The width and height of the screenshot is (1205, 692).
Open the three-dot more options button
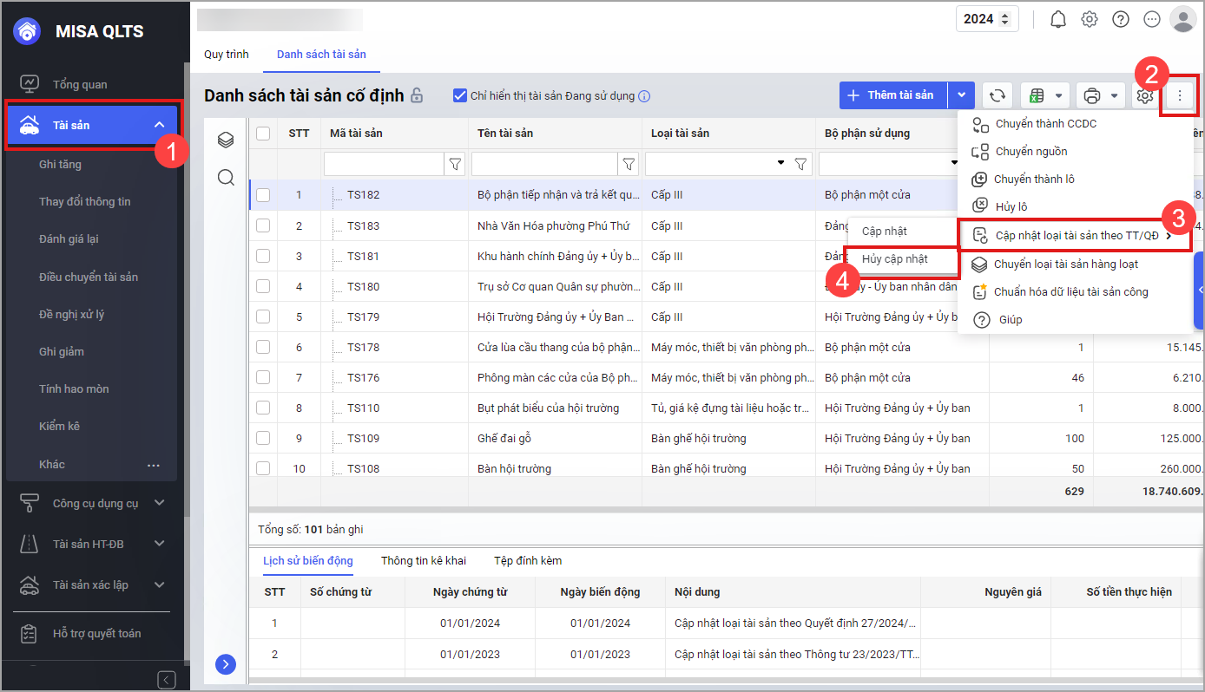(1179, 95)
